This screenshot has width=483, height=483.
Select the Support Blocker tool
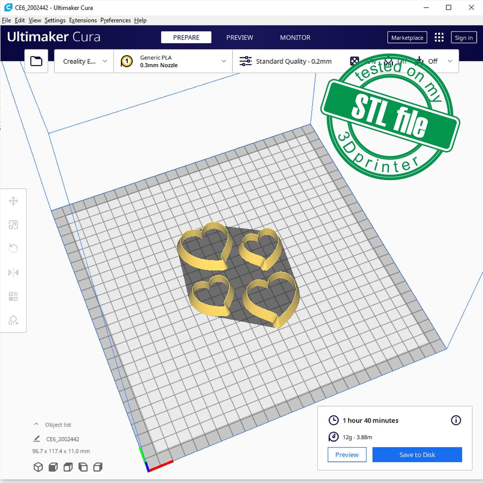pyautogui.click(x=13, y=320)
